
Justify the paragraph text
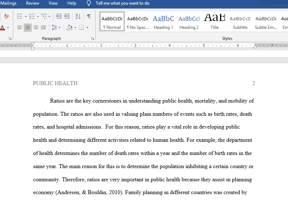[x=43, y=27]
